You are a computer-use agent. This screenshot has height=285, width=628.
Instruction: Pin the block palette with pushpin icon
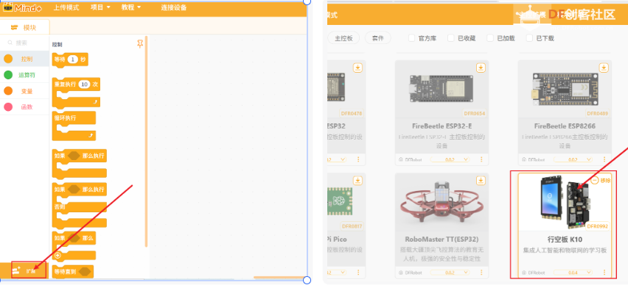tap(140, 44)
